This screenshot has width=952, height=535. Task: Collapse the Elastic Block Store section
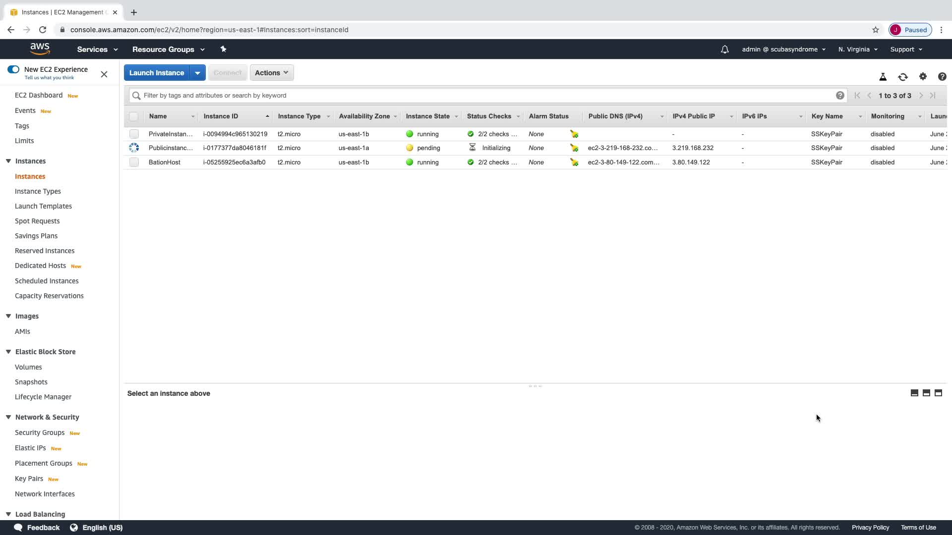click(8, 352)
